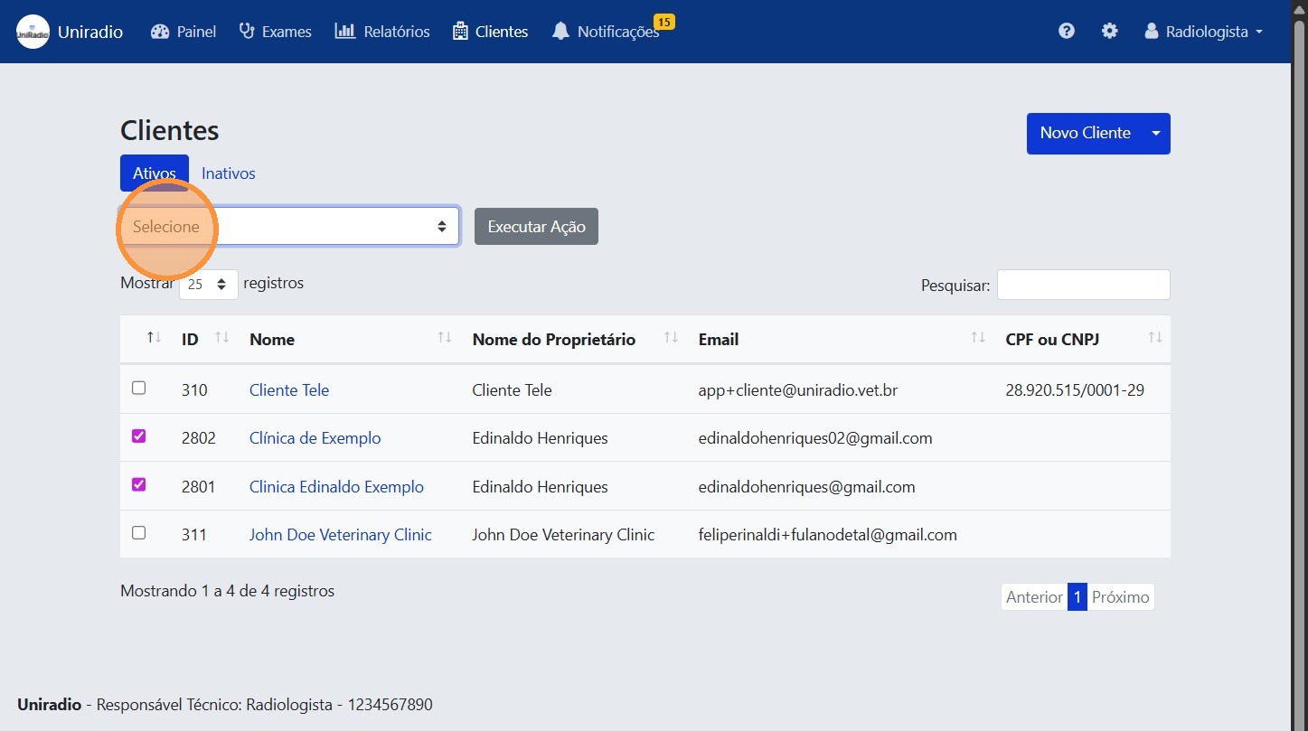Screen dimensions: 1308x731
Task: Open the Selecione action dropdown
Action: point(287,226)
